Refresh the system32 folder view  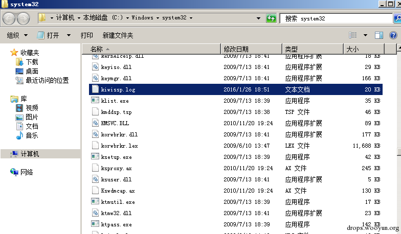tap(271, 18)
